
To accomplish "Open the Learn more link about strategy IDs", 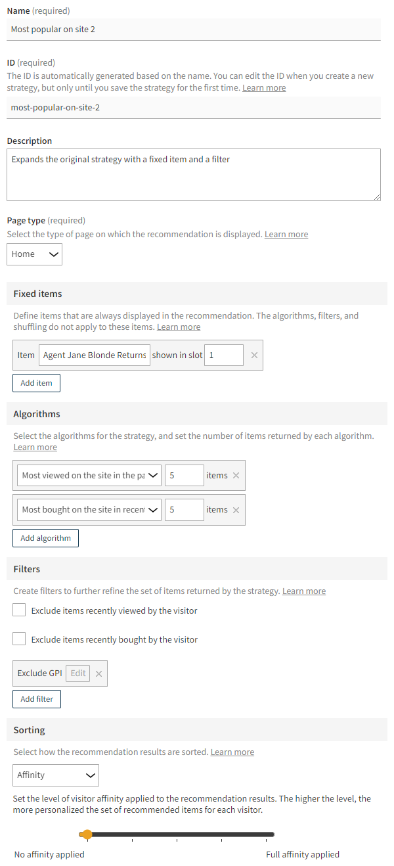I will pos(263,87).
